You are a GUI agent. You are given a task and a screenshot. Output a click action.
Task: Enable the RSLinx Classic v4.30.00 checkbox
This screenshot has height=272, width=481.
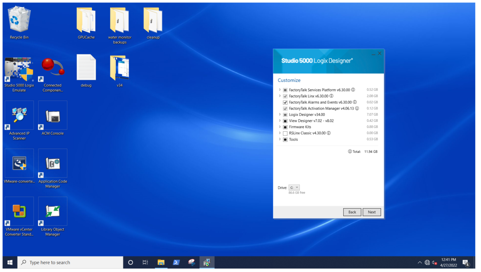[x=285, y=133]
